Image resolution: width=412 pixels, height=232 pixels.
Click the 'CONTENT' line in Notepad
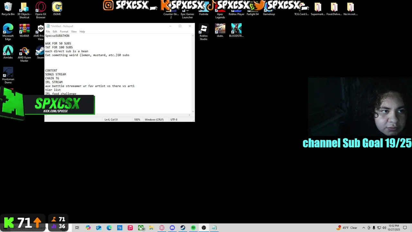[51, 71]
